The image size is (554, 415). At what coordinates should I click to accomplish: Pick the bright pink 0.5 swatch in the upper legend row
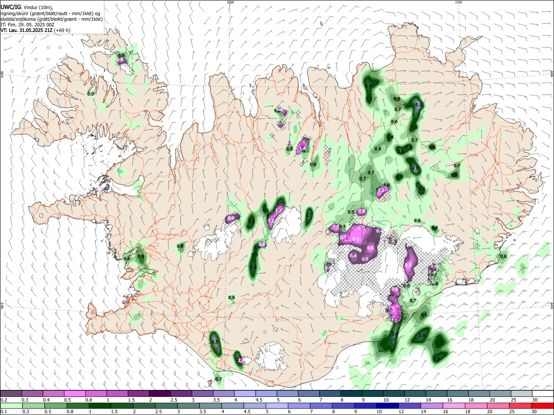74,394
